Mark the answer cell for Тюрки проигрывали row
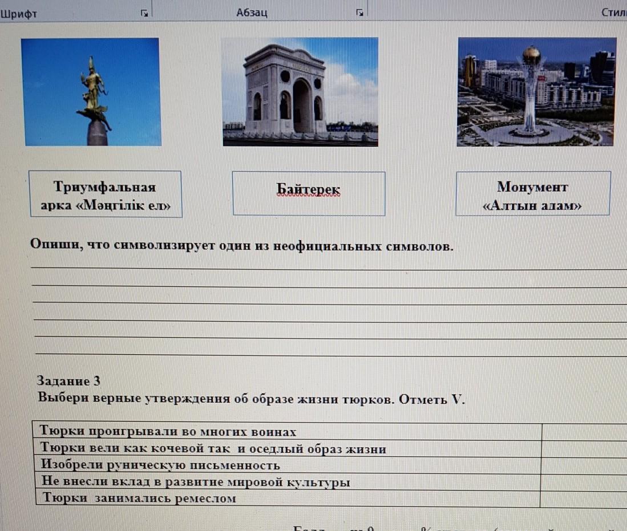This screenshot has height=531, width=627. coord(582,431)
